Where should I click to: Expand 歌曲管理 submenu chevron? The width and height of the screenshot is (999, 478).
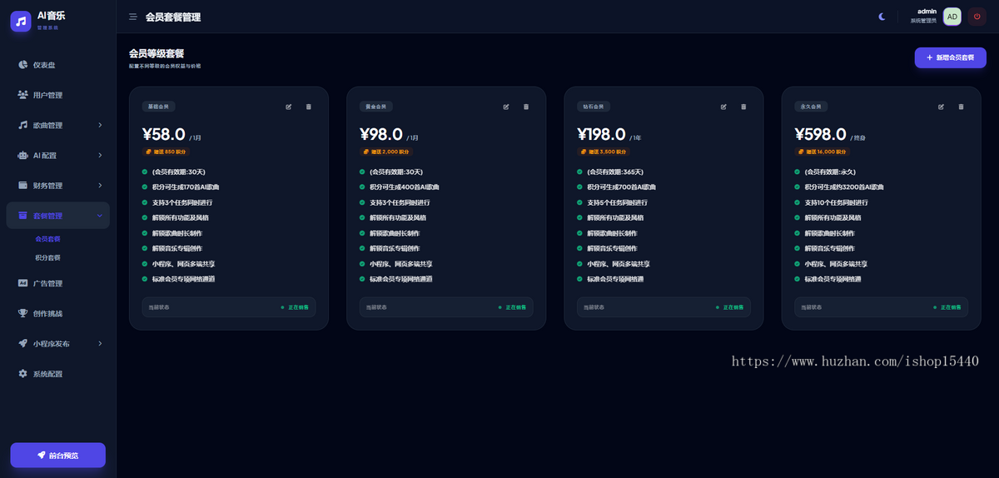pos(100,125)
